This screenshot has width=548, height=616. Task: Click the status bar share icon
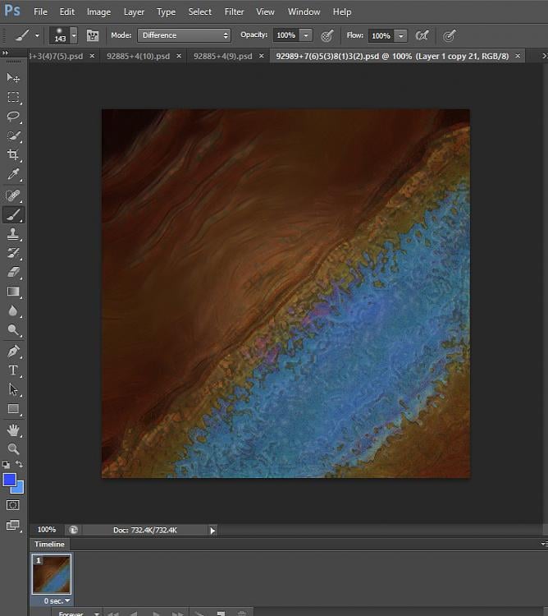73,530
